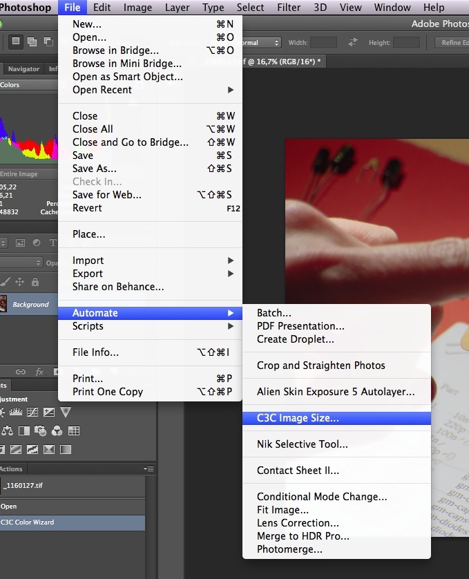Add a Color Lookup adjustment
The width and height of the screenshot is (469, 579).
(74, 430)
